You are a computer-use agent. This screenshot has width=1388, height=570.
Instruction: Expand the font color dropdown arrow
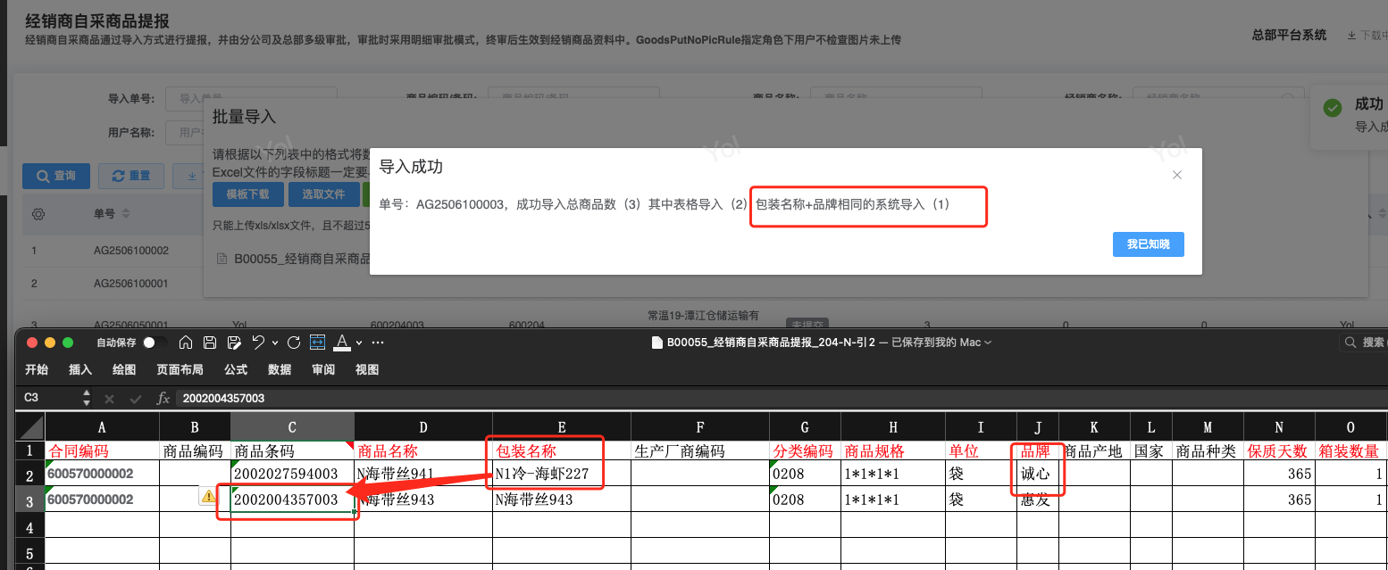click(359, 343)
